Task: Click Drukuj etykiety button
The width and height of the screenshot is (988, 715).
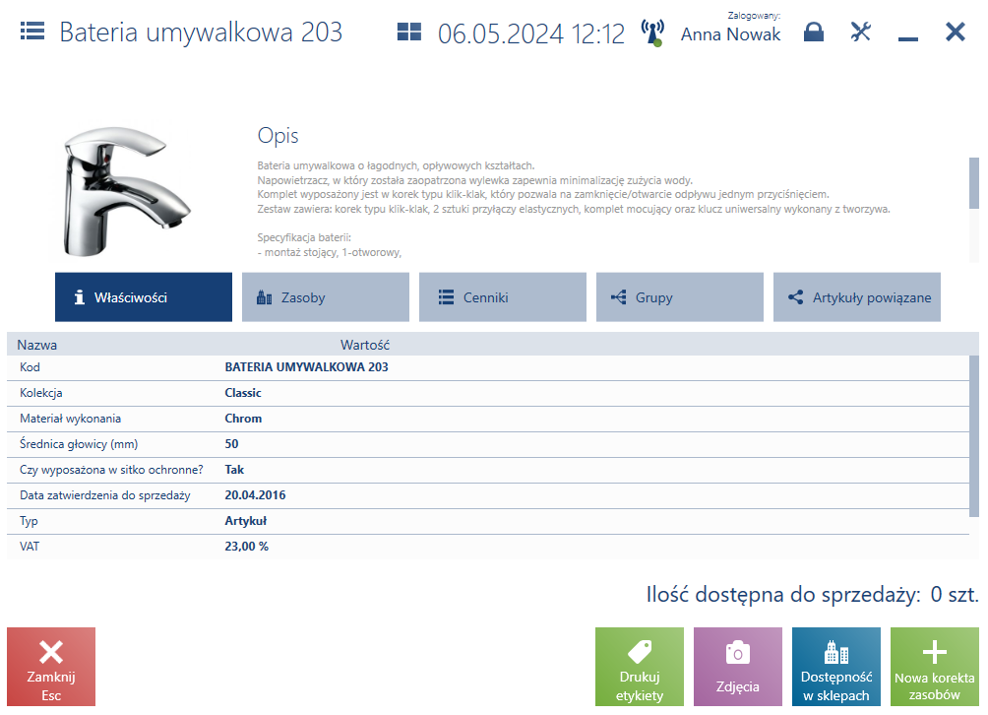Action: click(x=640, y=667)
